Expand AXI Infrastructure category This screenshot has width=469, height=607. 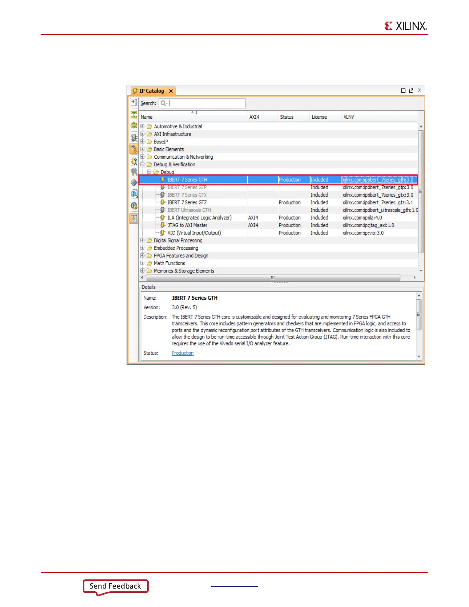(x=143, y=134)
